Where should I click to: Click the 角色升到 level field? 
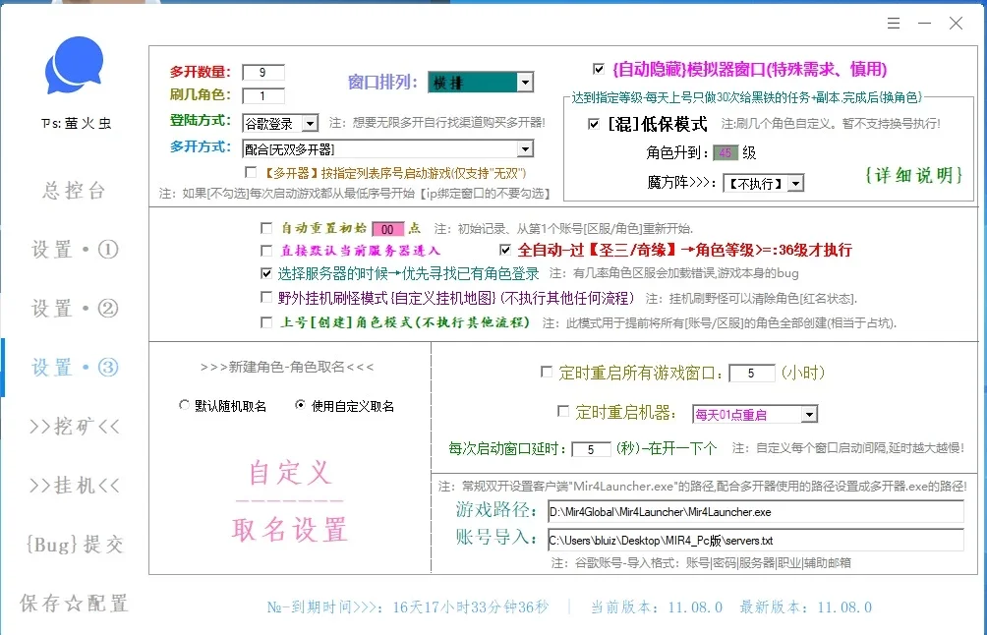tap(726, 153)
